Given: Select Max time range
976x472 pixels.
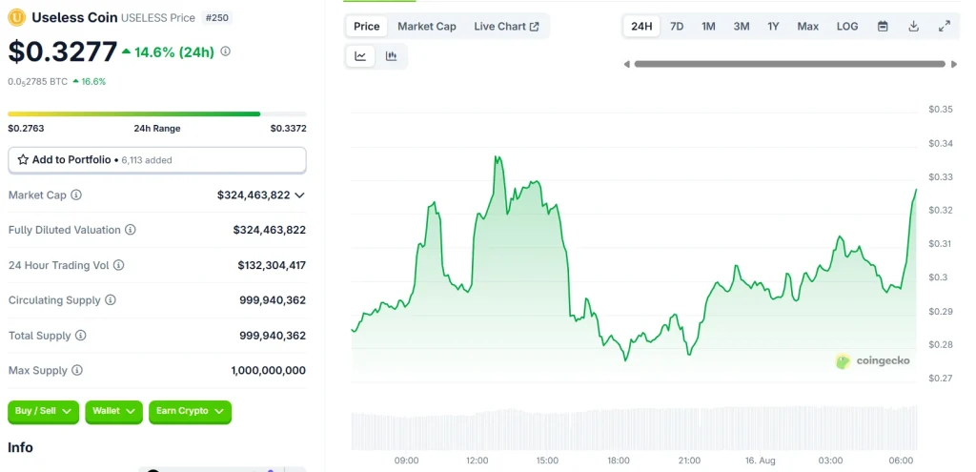Looking at the screenshot, I should 808,26.
